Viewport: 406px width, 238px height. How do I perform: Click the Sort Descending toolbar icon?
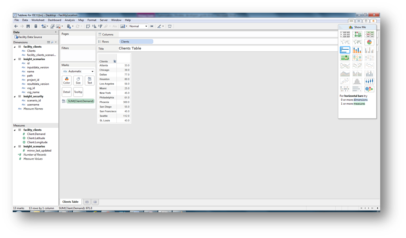pos(100,26)
